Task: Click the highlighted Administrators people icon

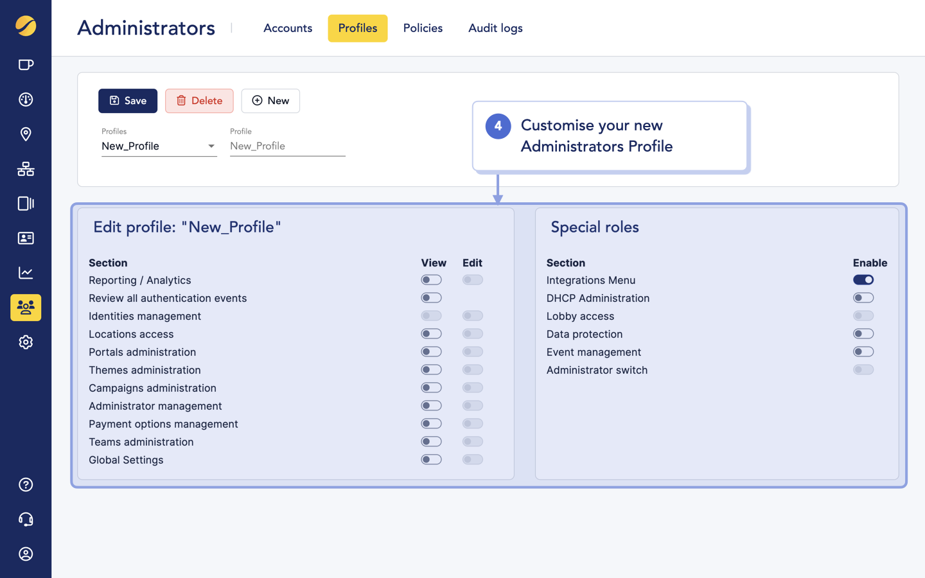Action: point(26,307)
